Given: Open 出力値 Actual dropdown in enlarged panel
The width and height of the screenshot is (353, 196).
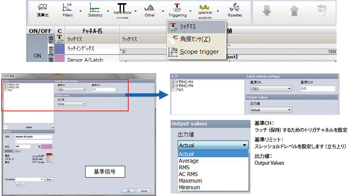Looking at the screenshot, I should 271,110.
